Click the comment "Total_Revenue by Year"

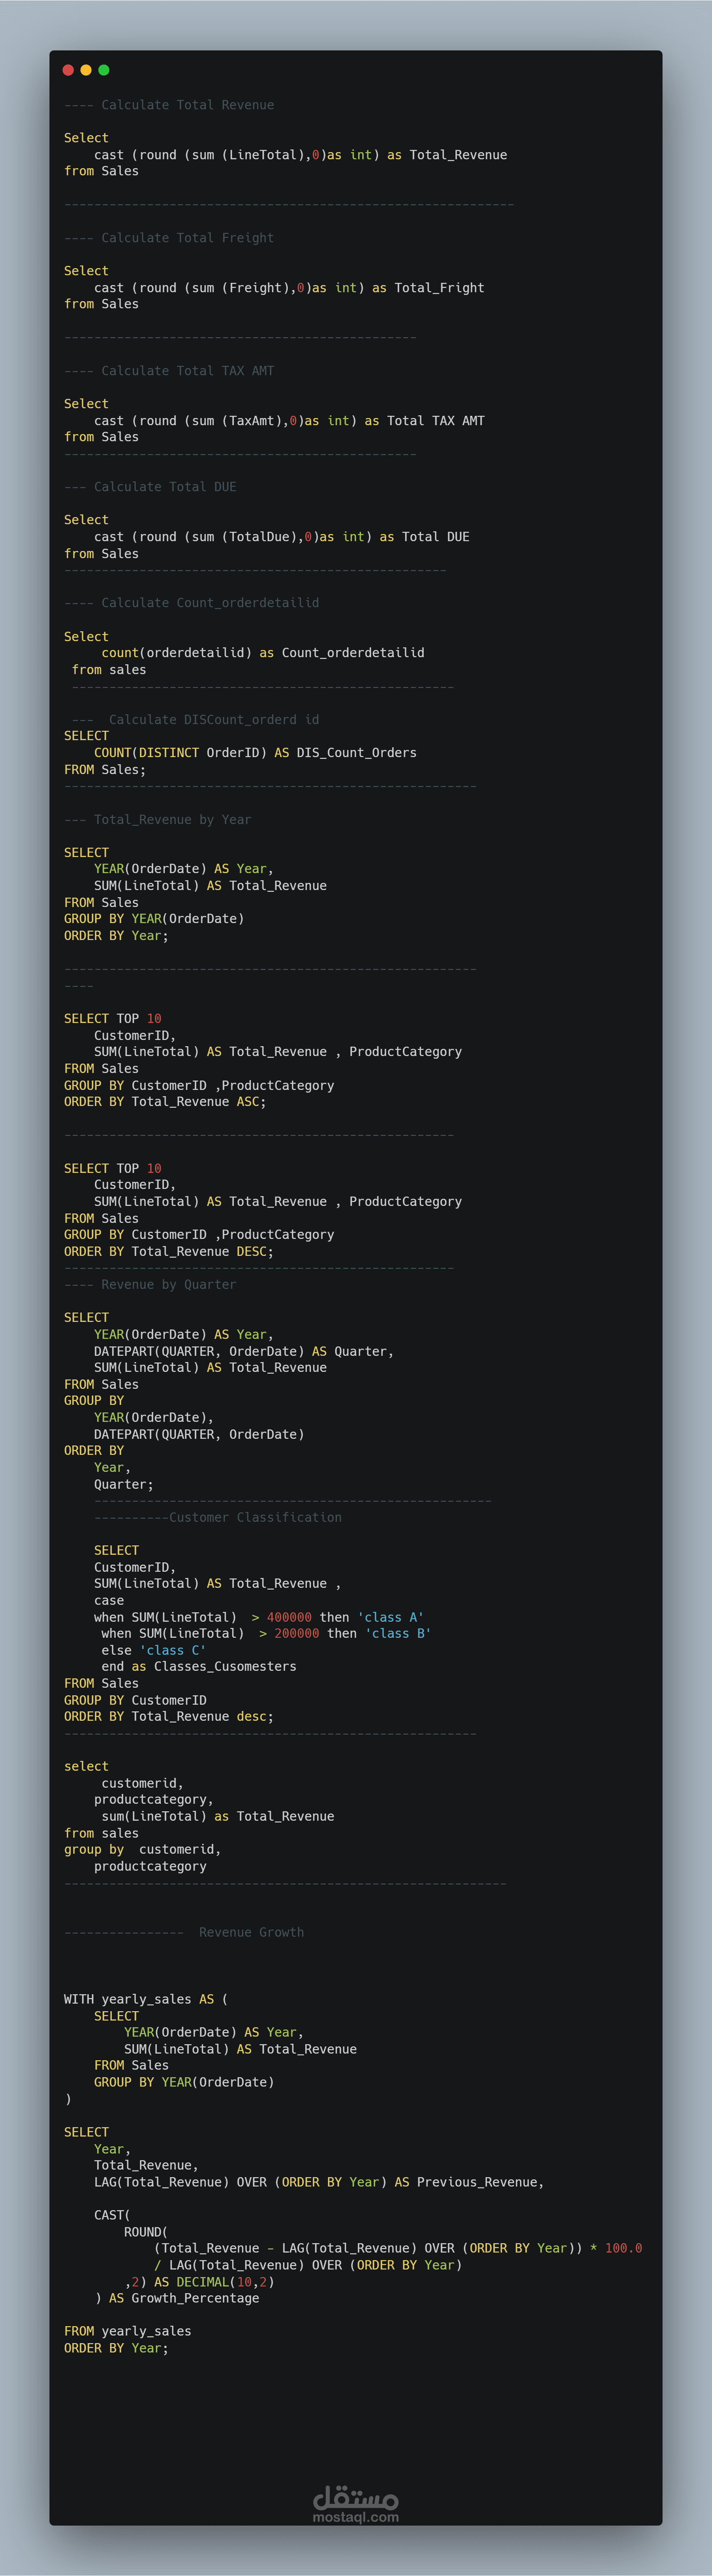[158, 820]
